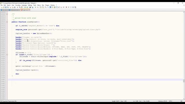Run the macro multiple times icon

point(73,7)
